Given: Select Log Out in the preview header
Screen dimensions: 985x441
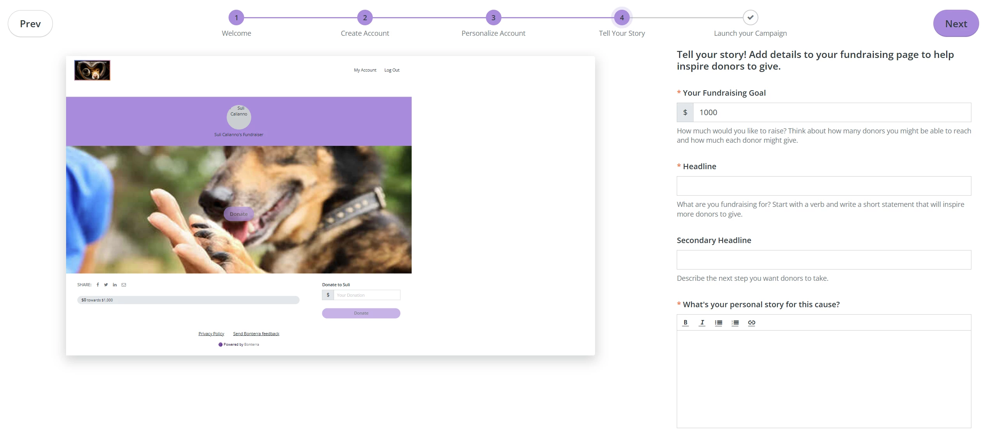Looking at the screenshot, I should 391,70.
